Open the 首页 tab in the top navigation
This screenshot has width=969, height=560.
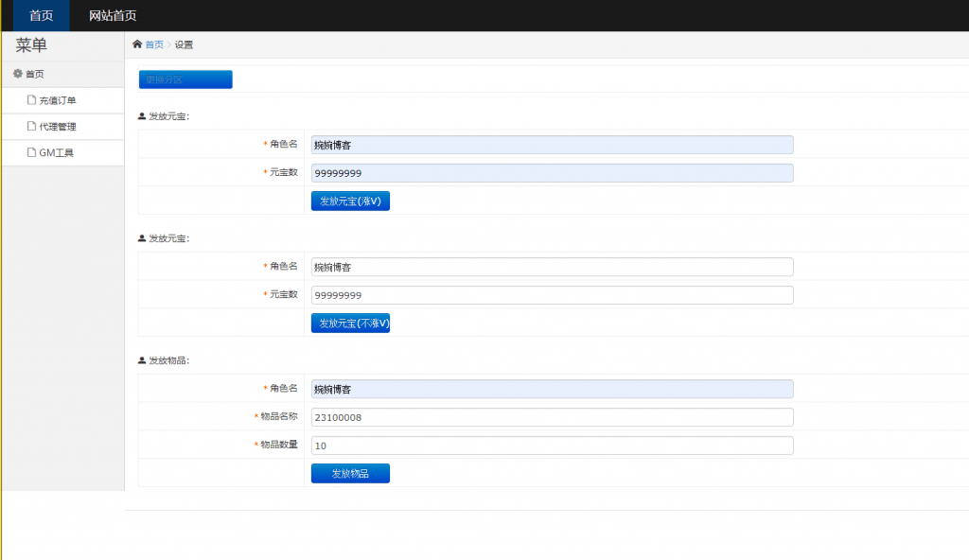point(42,15)
